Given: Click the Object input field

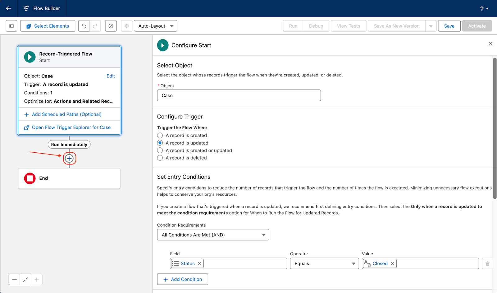Looking at the screenshot, I should point(239,95).
